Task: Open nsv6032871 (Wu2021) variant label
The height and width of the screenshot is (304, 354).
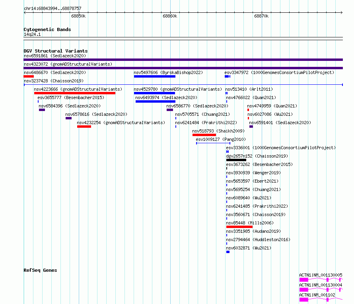Action: 249,248
